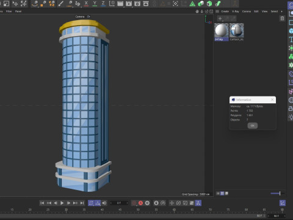Open the viewport Panel menu
Screen dimensions: 293x220
[x=18, y=12]
